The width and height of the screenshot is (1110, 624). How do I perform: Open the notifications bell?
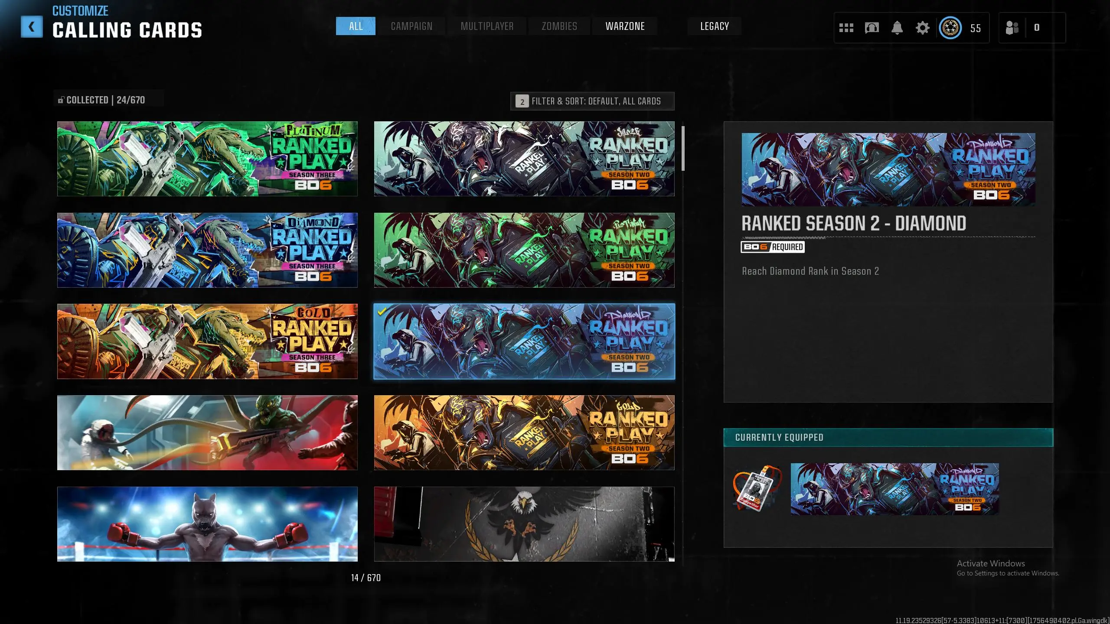click(897, 28)
